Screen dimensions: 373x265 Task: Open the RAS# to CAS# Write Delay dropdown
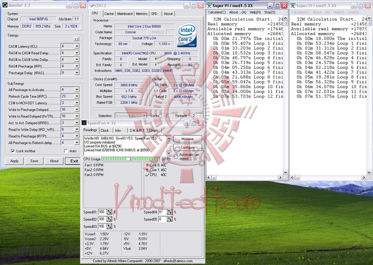pyautogui.click(x=77, y=60)
